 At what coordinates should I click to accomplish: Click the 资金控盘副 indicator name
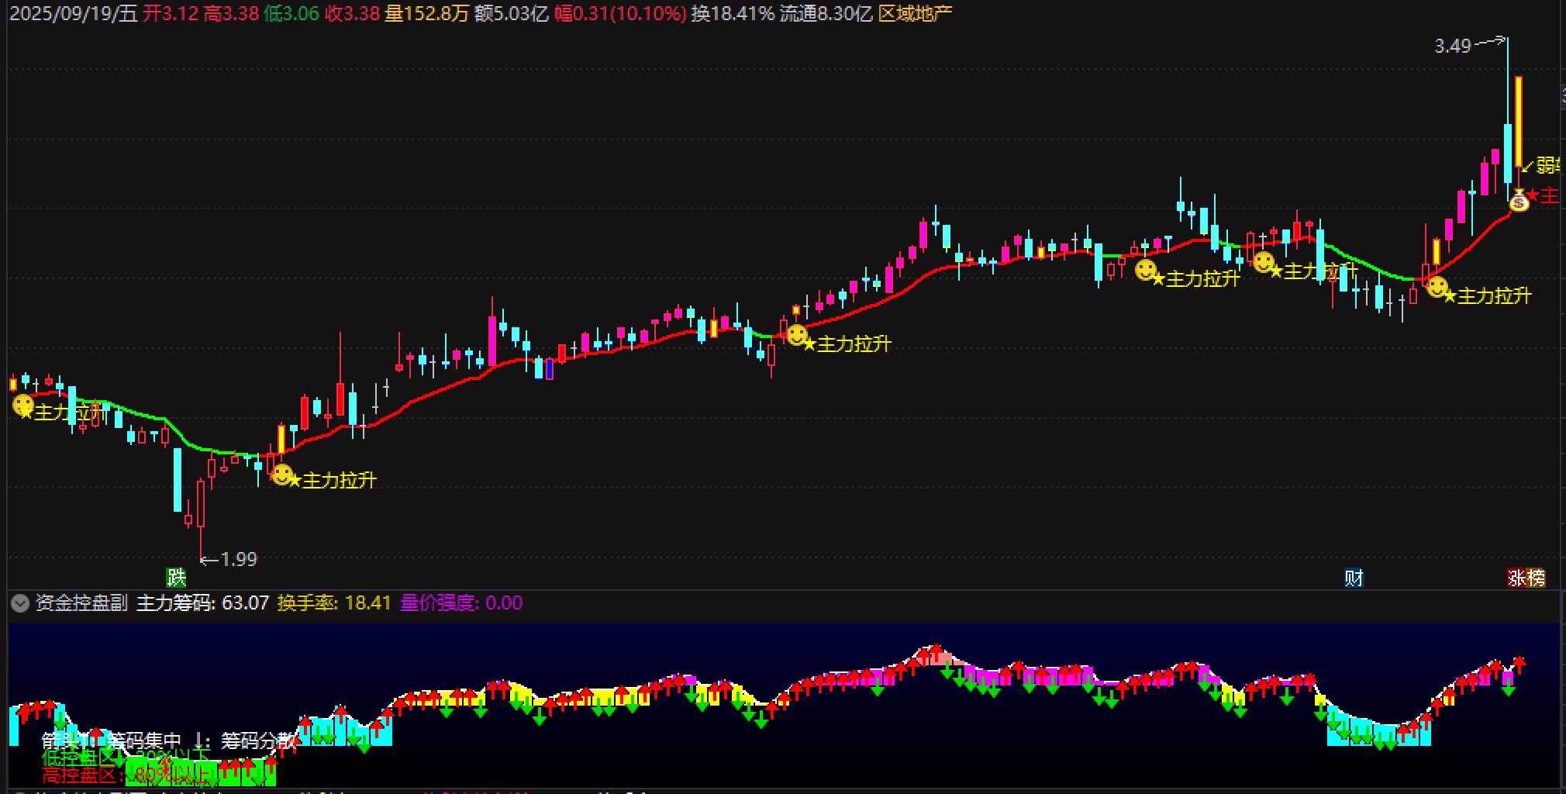[81, 603]
